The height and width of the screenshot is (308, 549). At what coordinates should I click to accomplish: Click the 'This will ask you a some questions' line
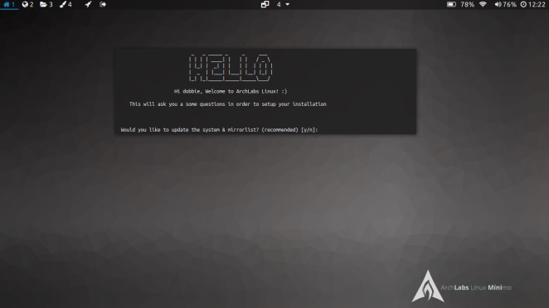pos(227,103)
